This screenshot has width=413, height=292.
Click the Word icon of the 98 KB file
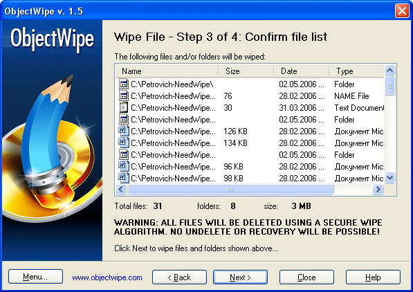[x=124, y=178]
